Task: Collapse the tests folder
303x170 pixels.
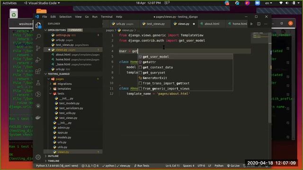Action: 51,93
